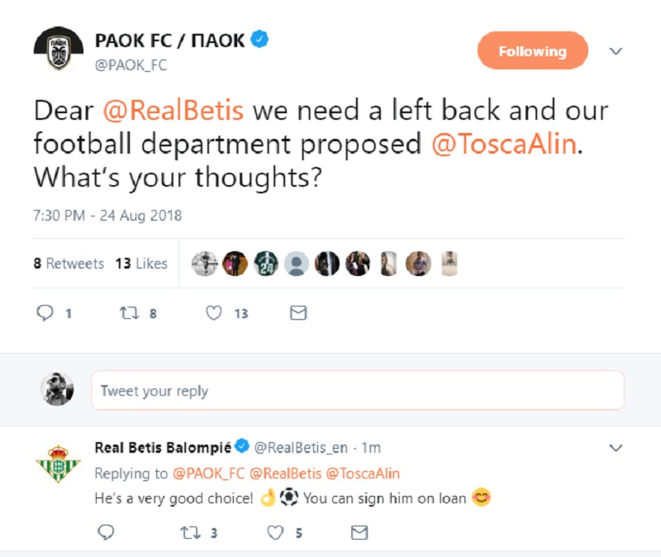Image resolution: width=661 pixels, height=557 pixels.
Task: Expand Real Betis reply options chevron
Action: pos(616,448)
